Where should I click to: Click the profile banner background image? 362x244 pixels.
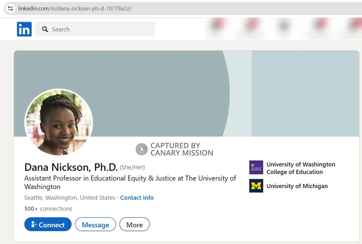click(186, 93)
